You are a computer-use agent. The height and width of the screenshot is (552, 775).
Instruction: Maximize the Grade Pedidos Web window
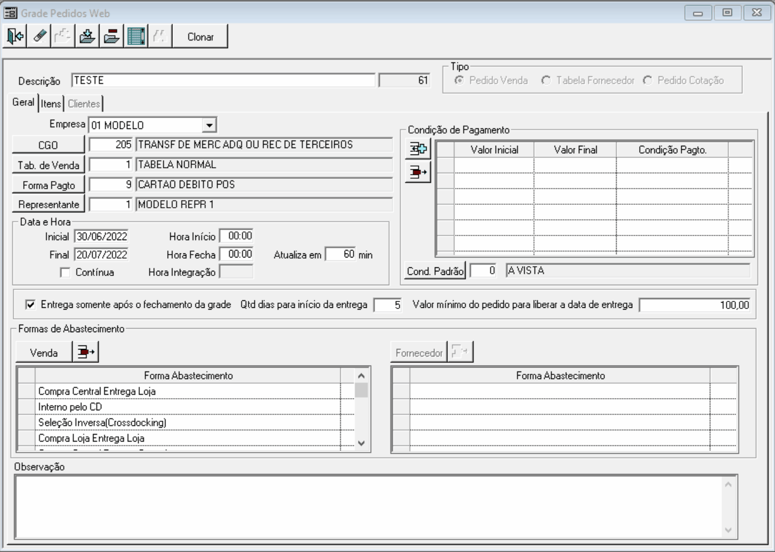click(x=728, y=13)
